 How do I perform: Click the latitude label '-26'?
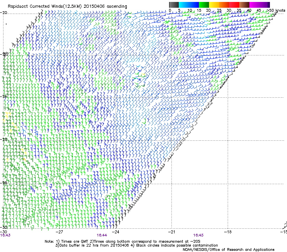point(3,140)
